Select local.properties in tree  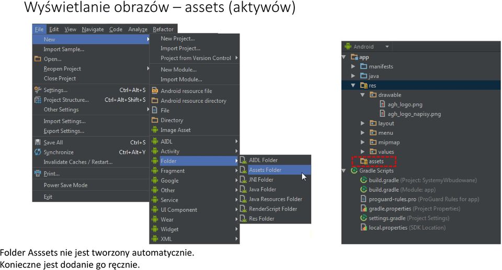click(x=407, y=228)
